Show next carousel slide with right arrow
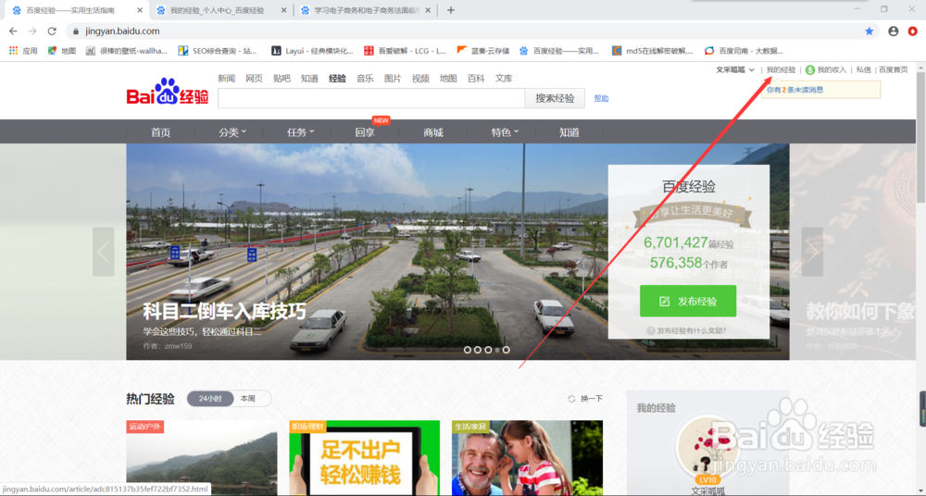926x496 pixels. point(812,252)
